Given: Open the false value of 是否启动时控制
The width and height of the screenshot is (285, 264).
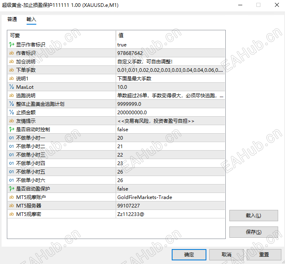Looking at the screenshot, I should coord(170,130).
